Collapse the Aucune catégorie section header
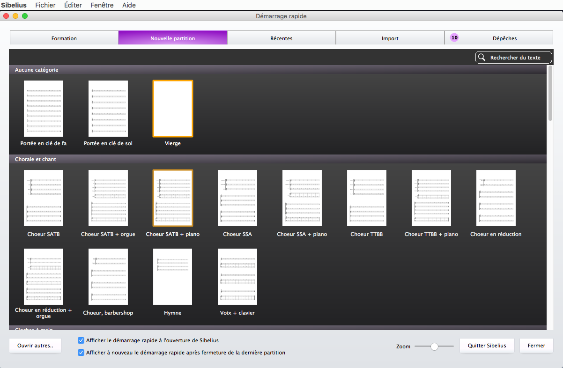Screen dimensions: 563x368 (x=37, y=70)
